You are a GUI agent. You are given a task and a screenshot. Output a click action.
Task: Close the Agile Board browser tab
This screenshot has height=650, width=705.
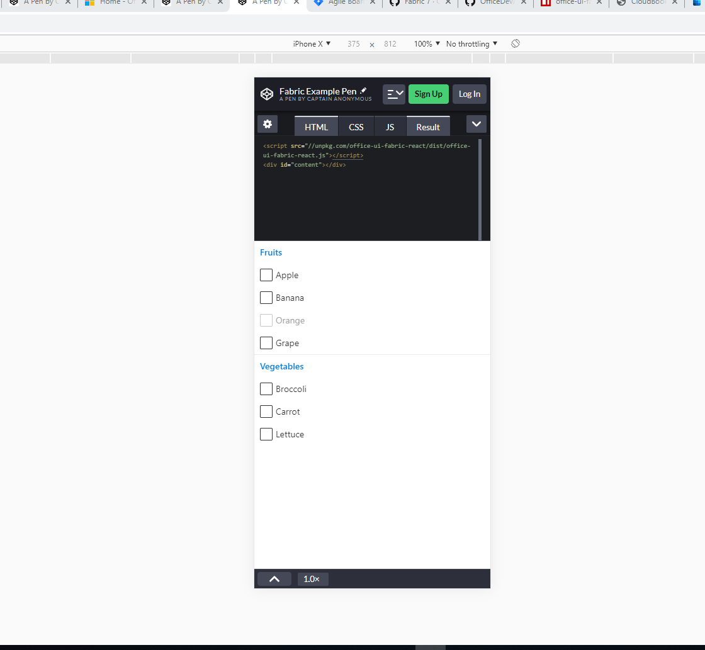[x=372, y=3]
